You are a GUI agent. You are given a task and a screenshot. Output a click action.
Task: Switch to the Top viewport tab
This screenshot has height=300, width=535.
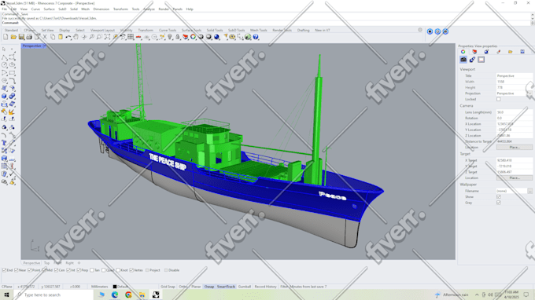tap(46, 263)
